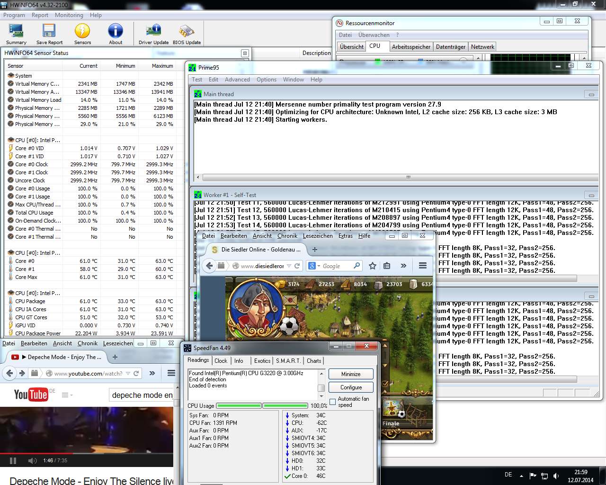The width and height of the screenshot is (606, 485).
Task: Open the Charts tab in SpeedFan
Action: 314,361
